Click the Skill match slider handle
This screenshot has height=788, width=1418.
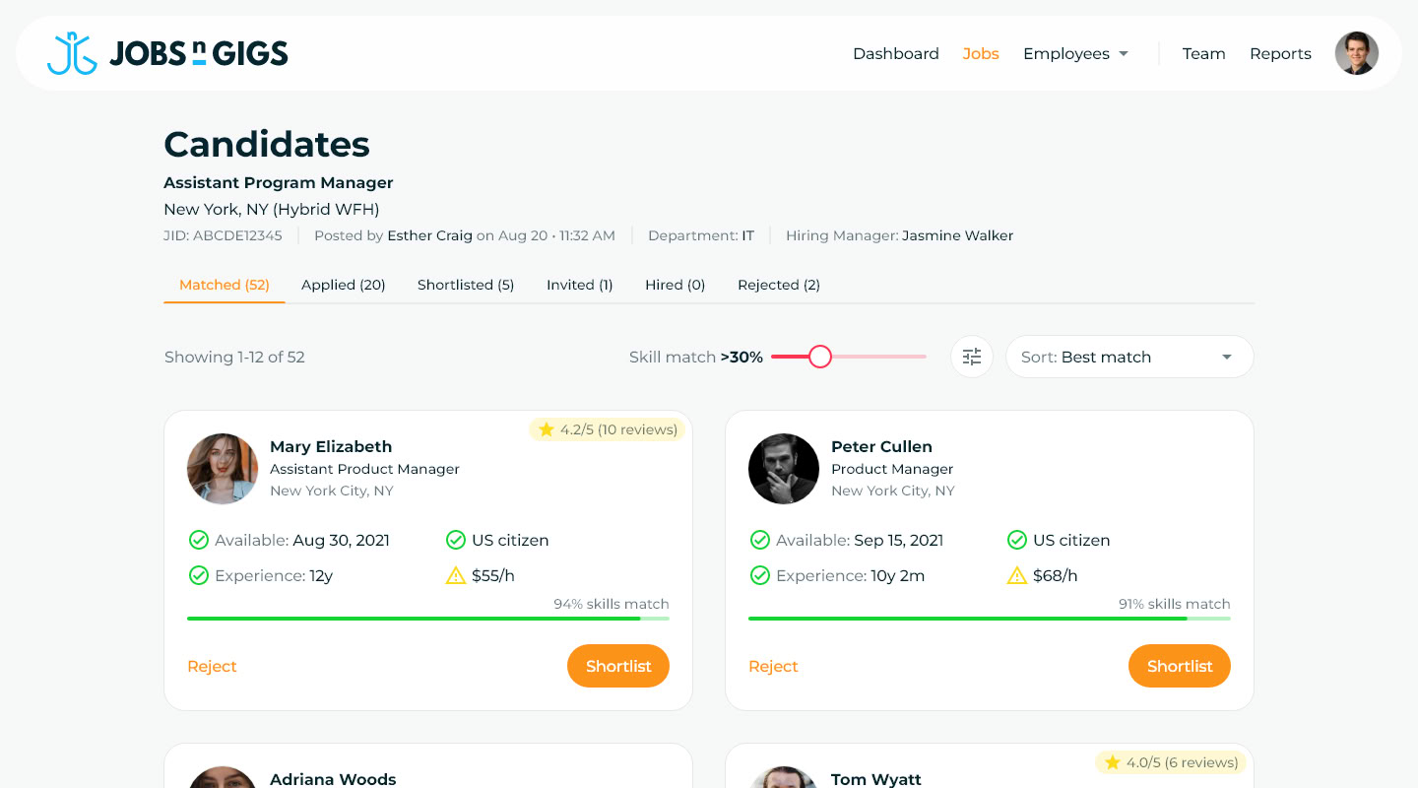(x=820, y=357)
